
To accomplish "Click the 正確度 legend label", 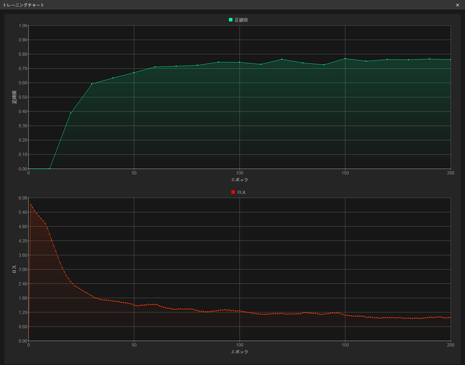I will point(241,20).
